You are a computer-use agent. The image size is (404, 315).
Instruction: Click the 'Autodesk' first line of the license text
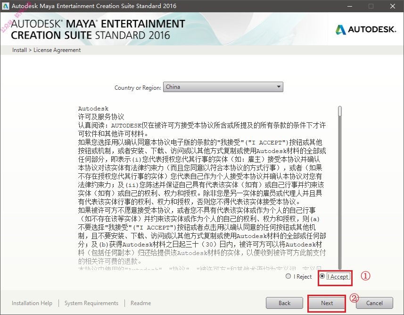tap(93, 109)
